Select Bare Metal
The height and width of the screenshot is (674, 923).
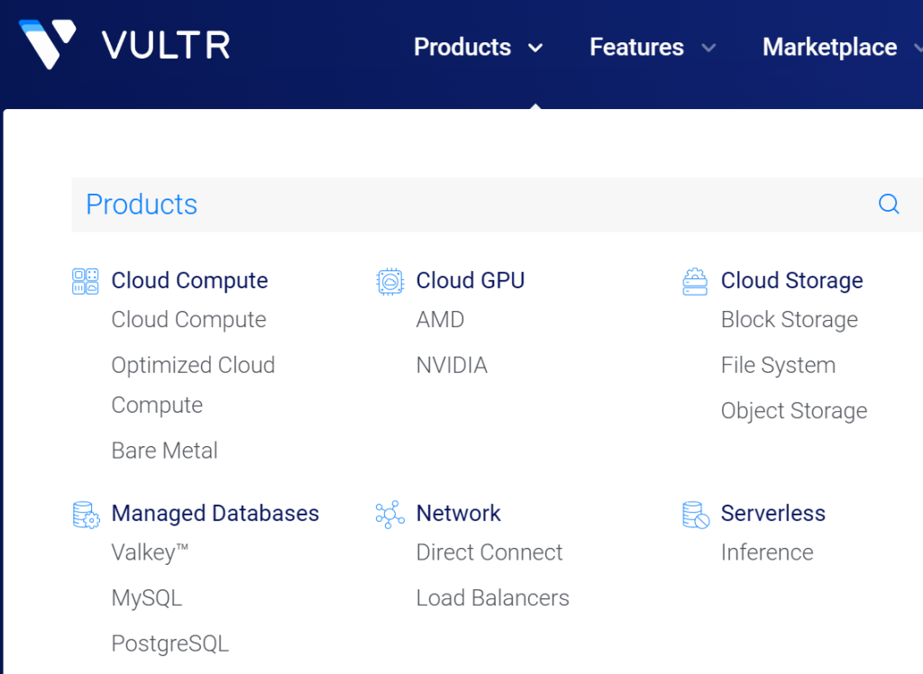[x=165, y=451]
